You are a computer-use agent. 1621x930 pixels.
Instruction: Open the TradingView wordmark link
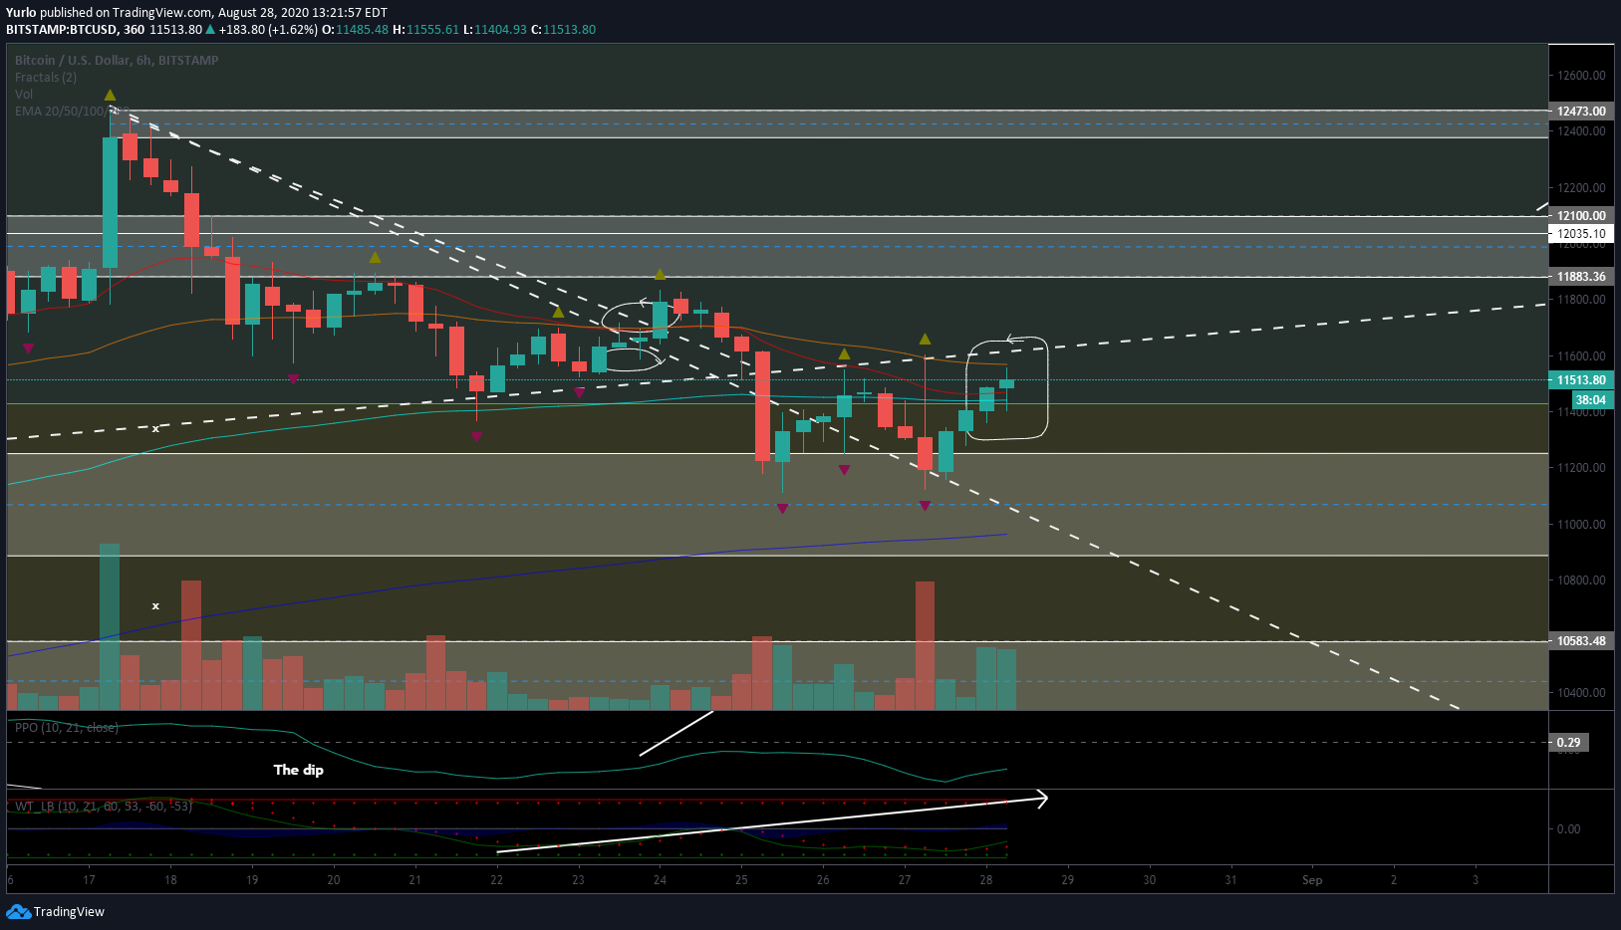tap(69, 912)
